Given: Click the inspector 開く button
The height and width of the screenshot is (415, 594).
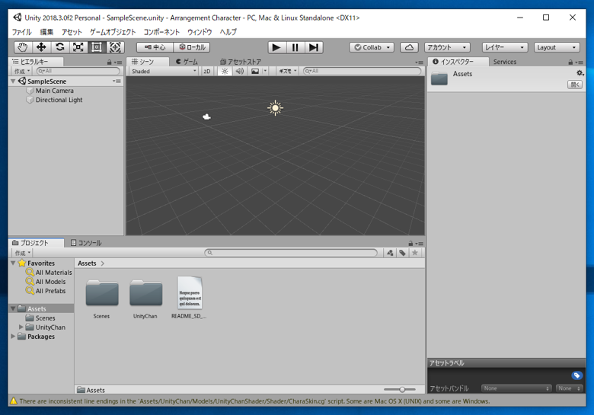Looking at the screenshot, I should (x=575, y=85).
